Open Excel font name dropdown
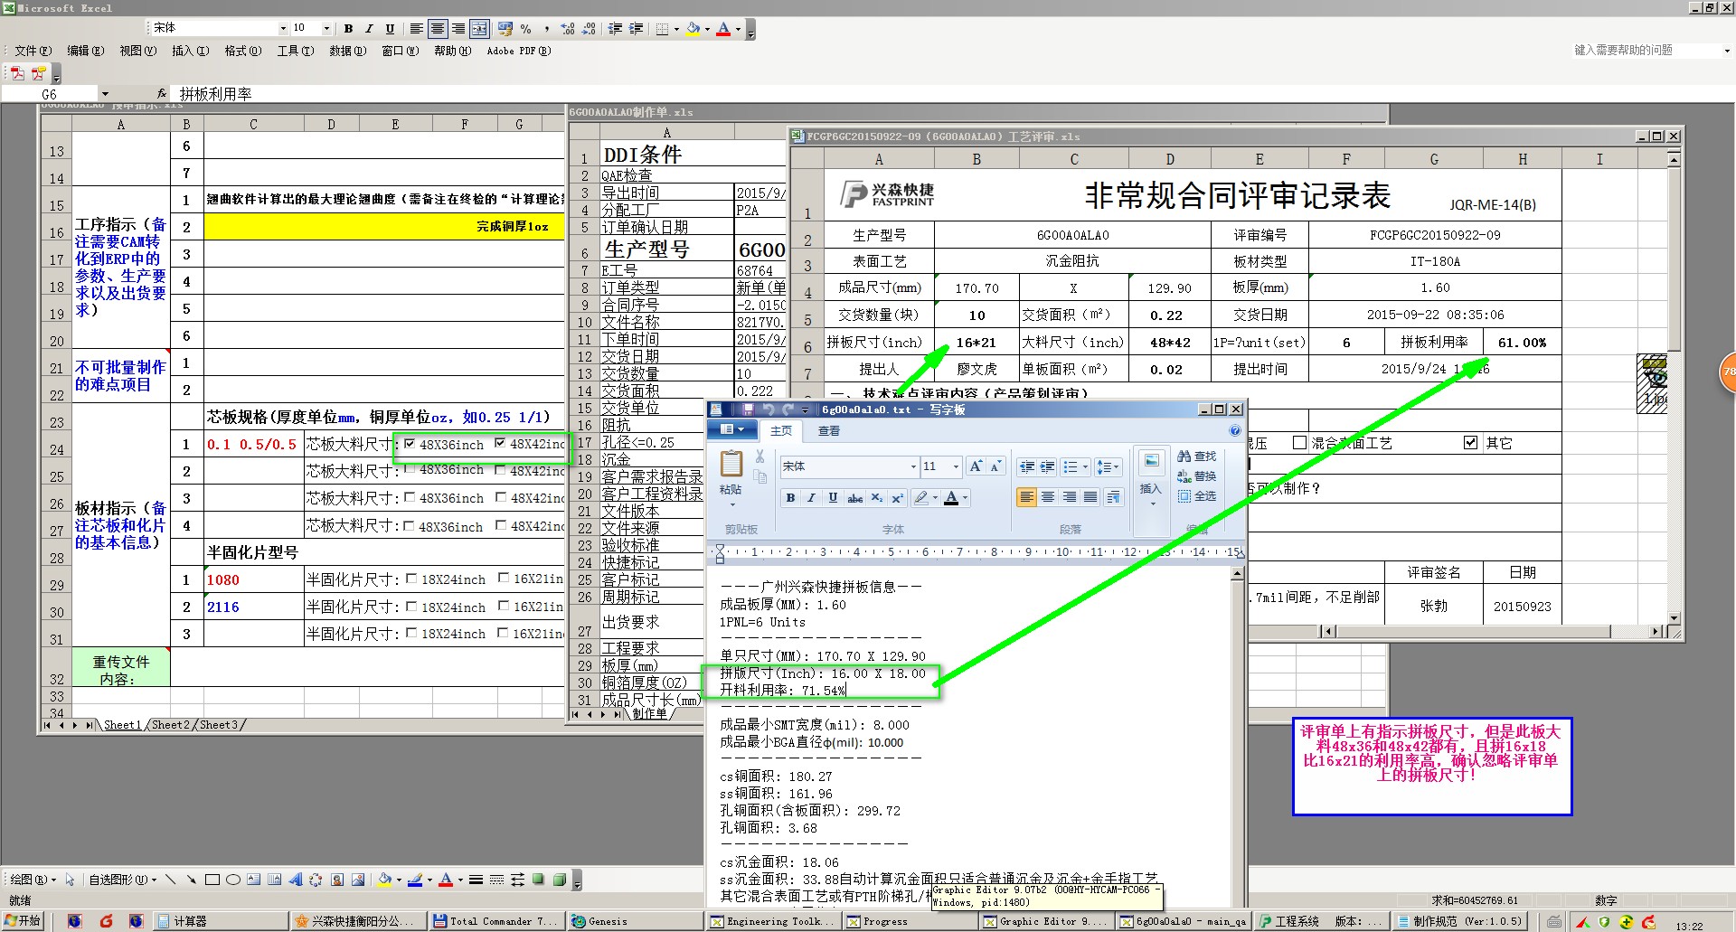This screenshot has height=932, width=1736. 282,29
